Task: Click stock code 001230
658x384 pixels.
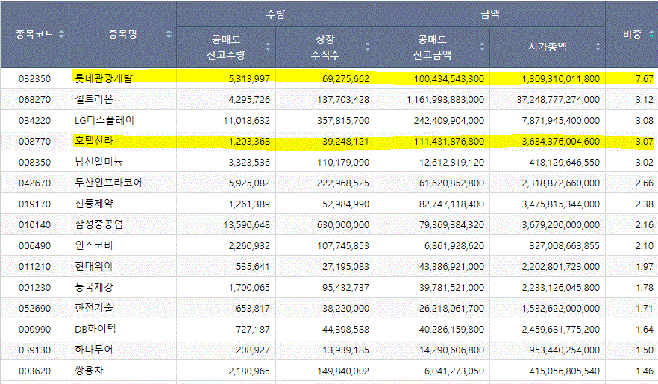Action: click(x=34, y=288)
